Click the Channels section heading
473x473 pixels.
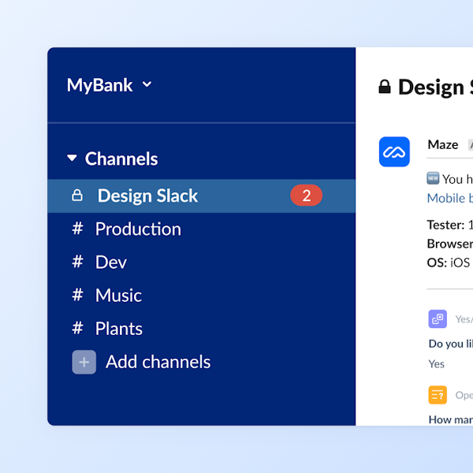121,158
